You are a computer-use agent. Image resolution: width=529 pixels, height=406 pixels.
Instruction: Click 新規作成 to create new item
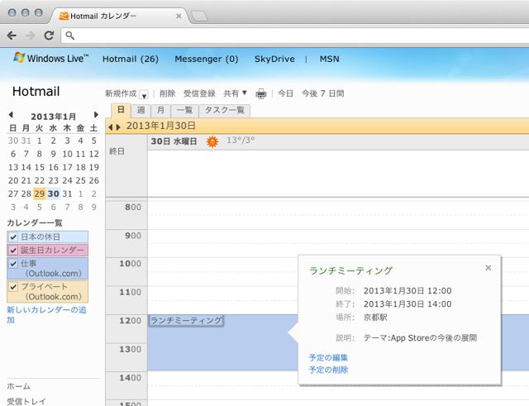(121, 93)
